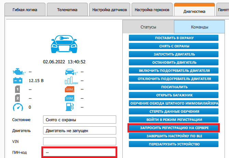
Task: Click the GSM signal strength bars icon
Action: (70, 81)
